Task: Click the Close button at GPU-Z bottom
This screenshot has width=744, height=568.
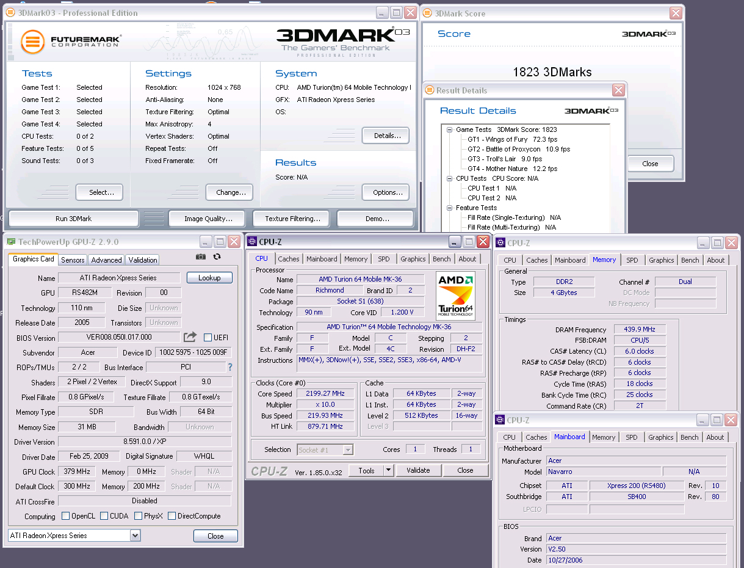Action: (215, 536)
